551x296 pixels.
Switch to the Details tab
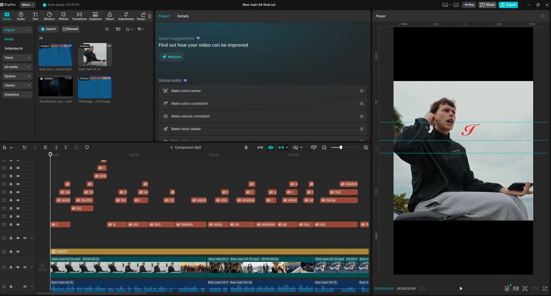click(x=183, y=16)
